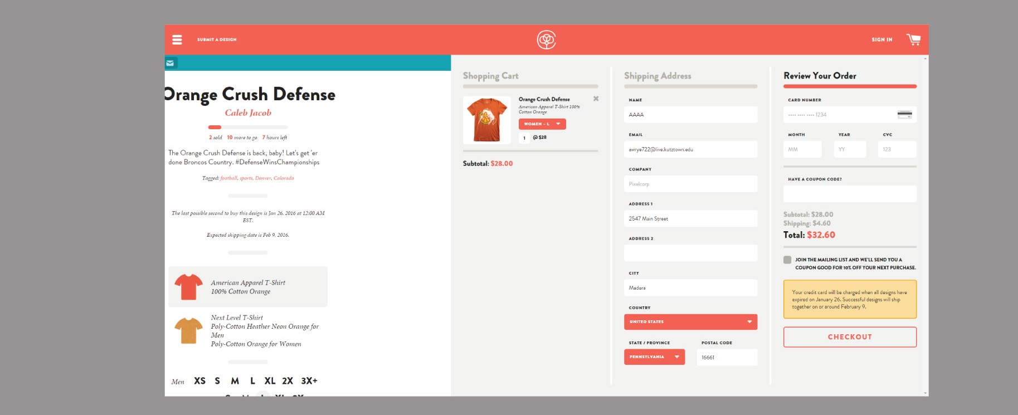This screenshot has height=415, width=1018.
Task: Click the Orange Crush Defense shirt thumbnail
Action: coord(486,120)
